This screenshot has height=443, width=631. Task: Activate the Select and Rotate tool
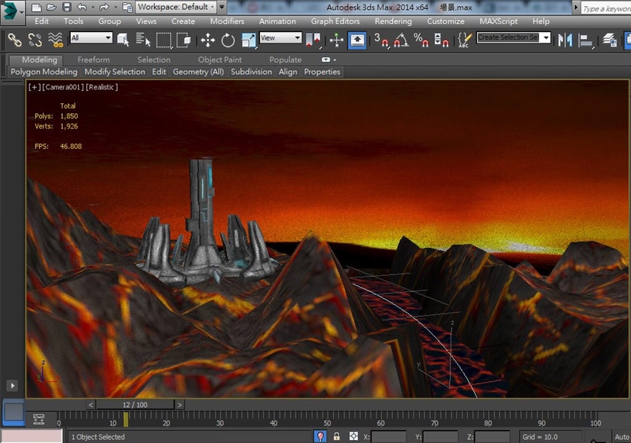228,41
